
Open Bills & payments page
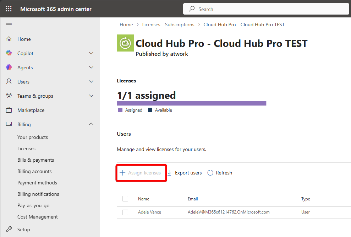36,160
